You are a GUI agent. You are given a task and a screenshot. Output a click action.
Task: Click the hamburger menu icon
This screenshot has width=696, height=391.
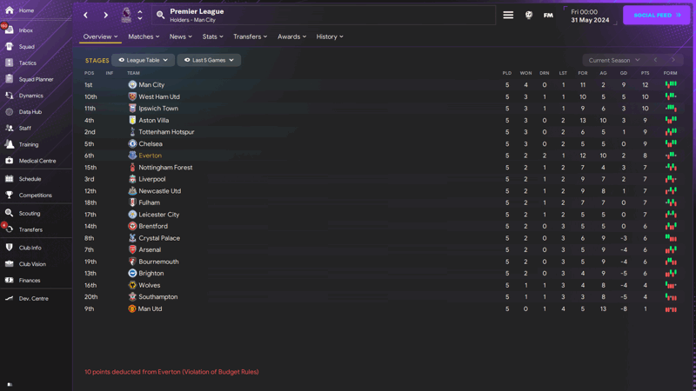(x=508, y=15)
